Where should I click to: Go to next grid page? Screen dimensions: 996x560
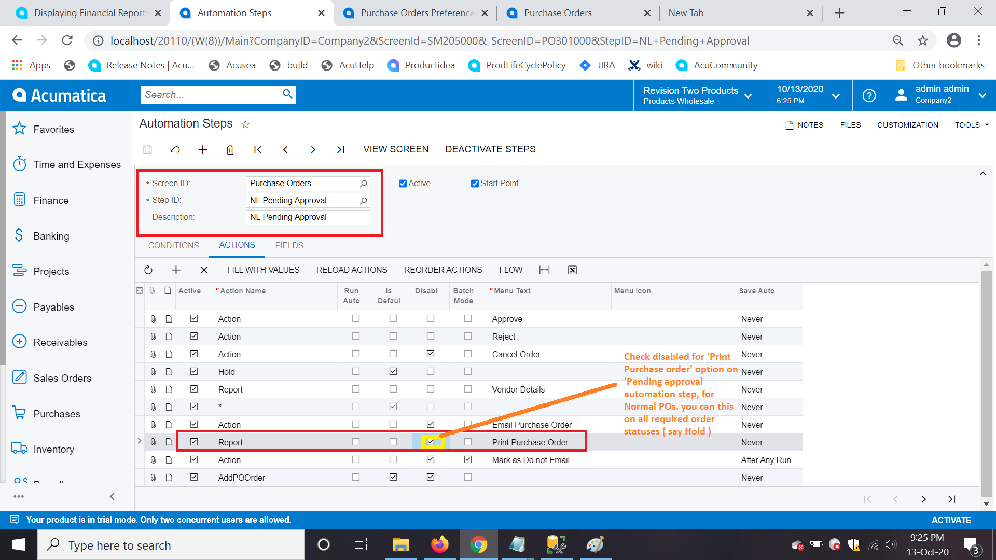(923, 499)
